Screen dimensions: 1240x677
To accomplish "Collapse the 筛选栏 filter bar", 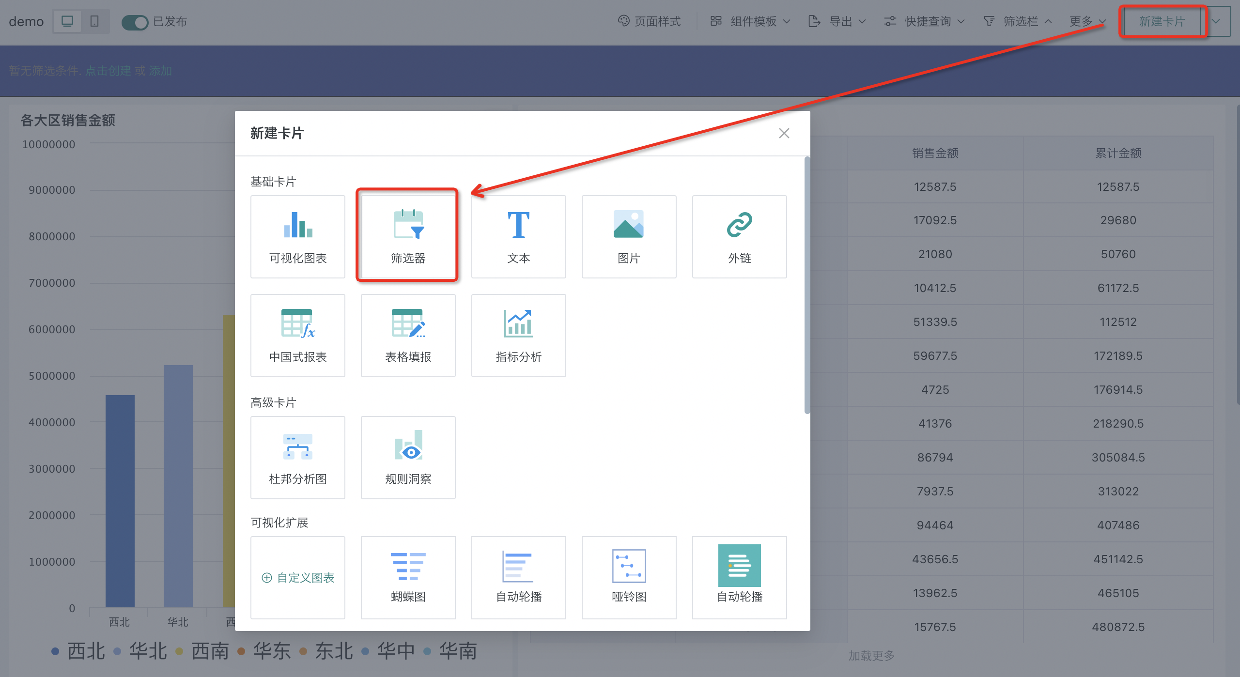I will coord(1018,21).
